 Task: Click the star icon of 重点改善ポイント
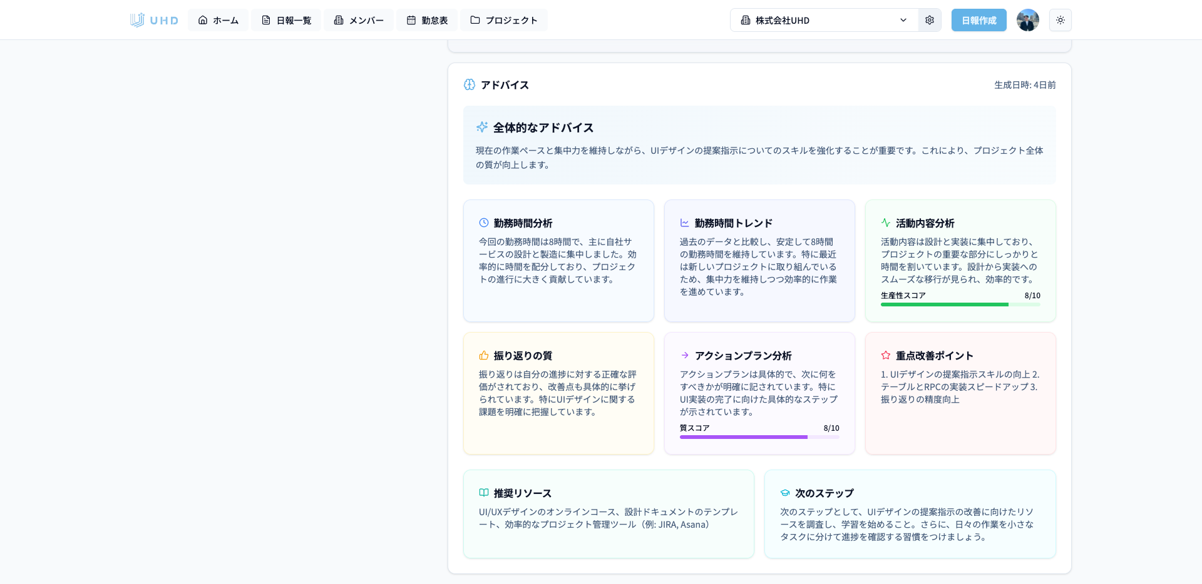pos(886,355)
